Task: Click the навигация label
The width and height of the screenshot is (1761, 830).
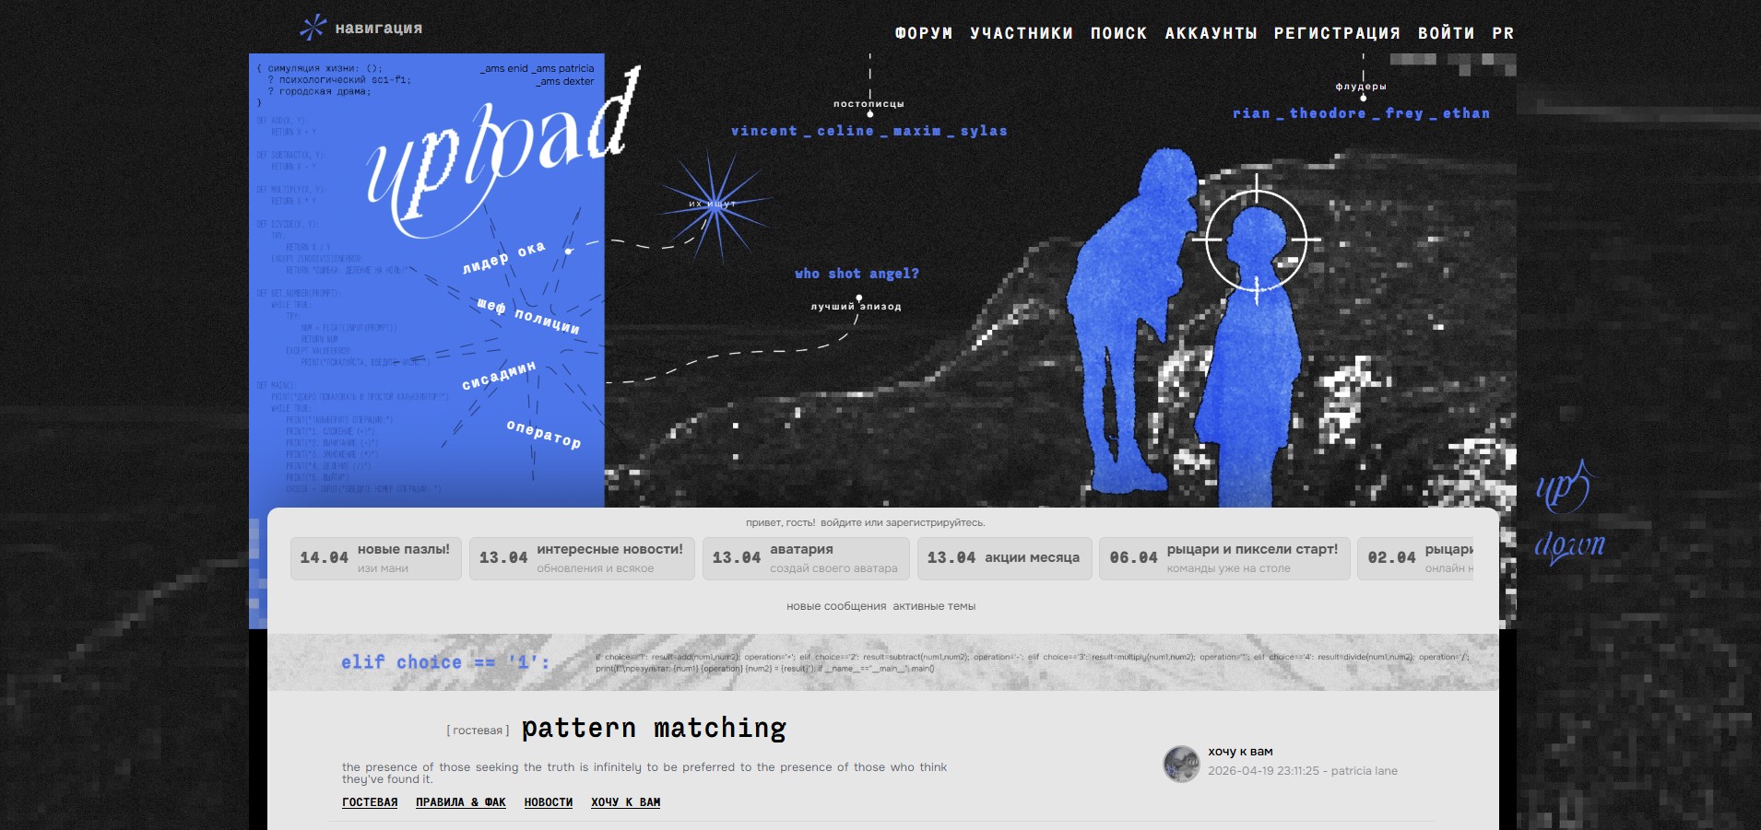Action: click(x=378, y=29)
